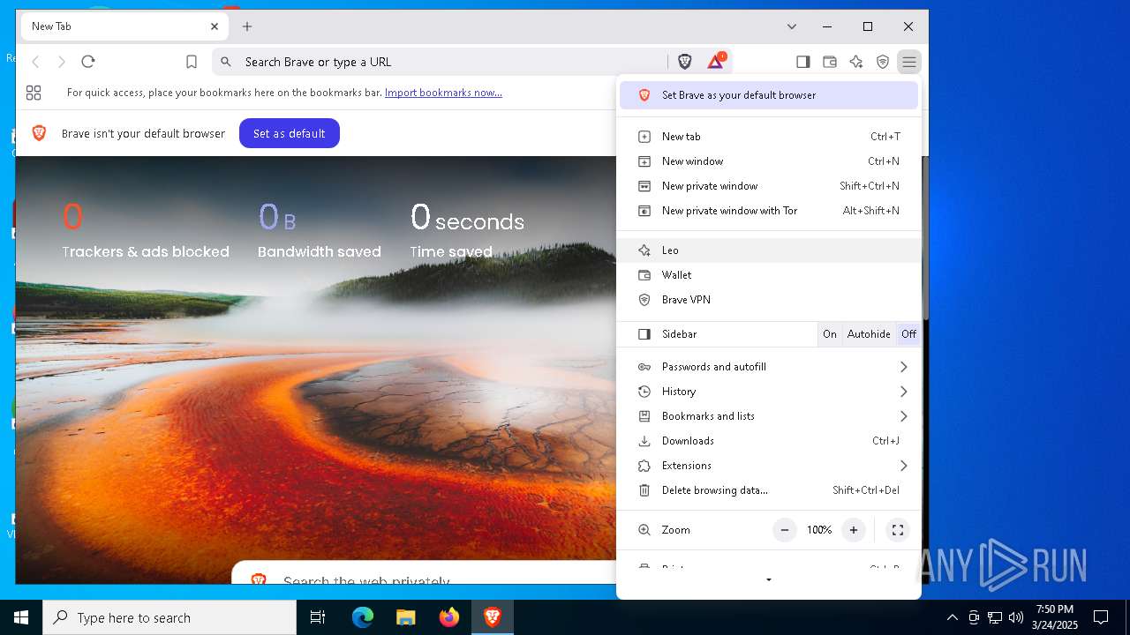This screenshot has height=635, width=1130.
Task: Choose New window menu item
Action: 769,161
